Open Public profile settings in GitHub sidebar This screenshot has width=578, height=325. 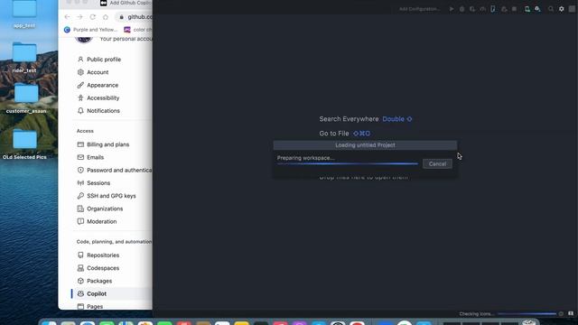pos(98,60)
